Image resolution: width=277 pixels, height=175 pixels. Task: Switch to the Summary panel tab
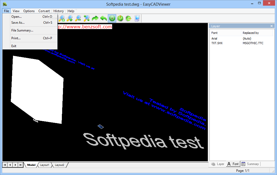point(250,164)
